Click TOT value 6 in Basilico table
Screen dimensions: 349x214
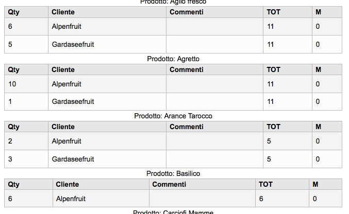[261, 199]
